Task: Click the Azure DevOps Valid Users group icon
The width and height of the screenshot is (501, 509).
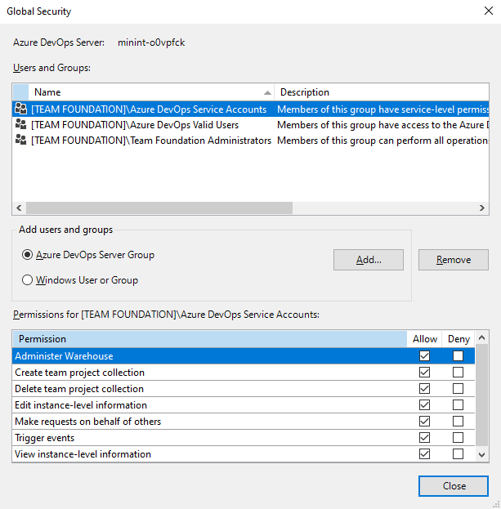Action: [x=21, y=124]
